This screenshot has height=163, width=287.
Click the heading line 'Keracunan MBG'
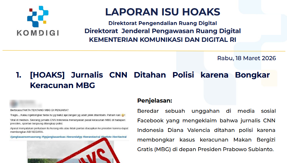click(x=62, y=85)
